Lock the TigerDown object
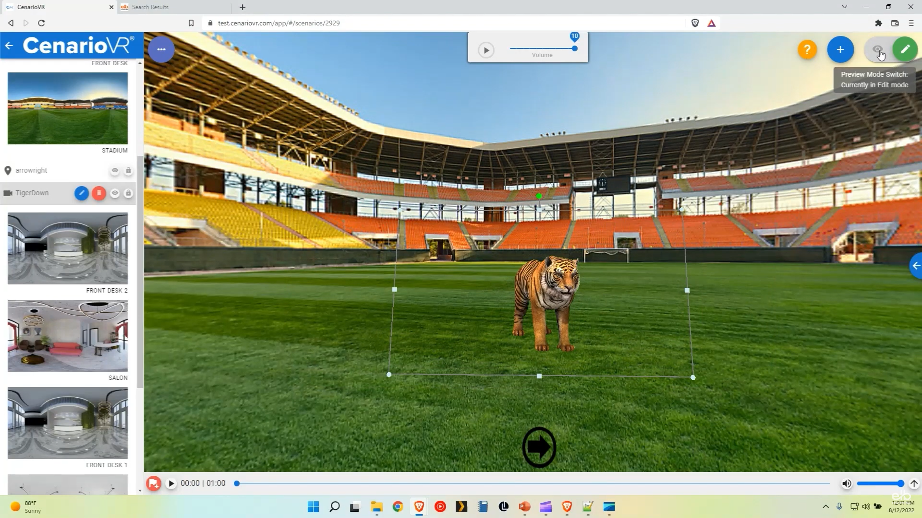 [128, 193]
